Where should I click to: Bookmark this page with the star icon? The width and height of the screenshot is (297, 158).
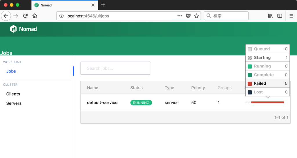point(196,16)
